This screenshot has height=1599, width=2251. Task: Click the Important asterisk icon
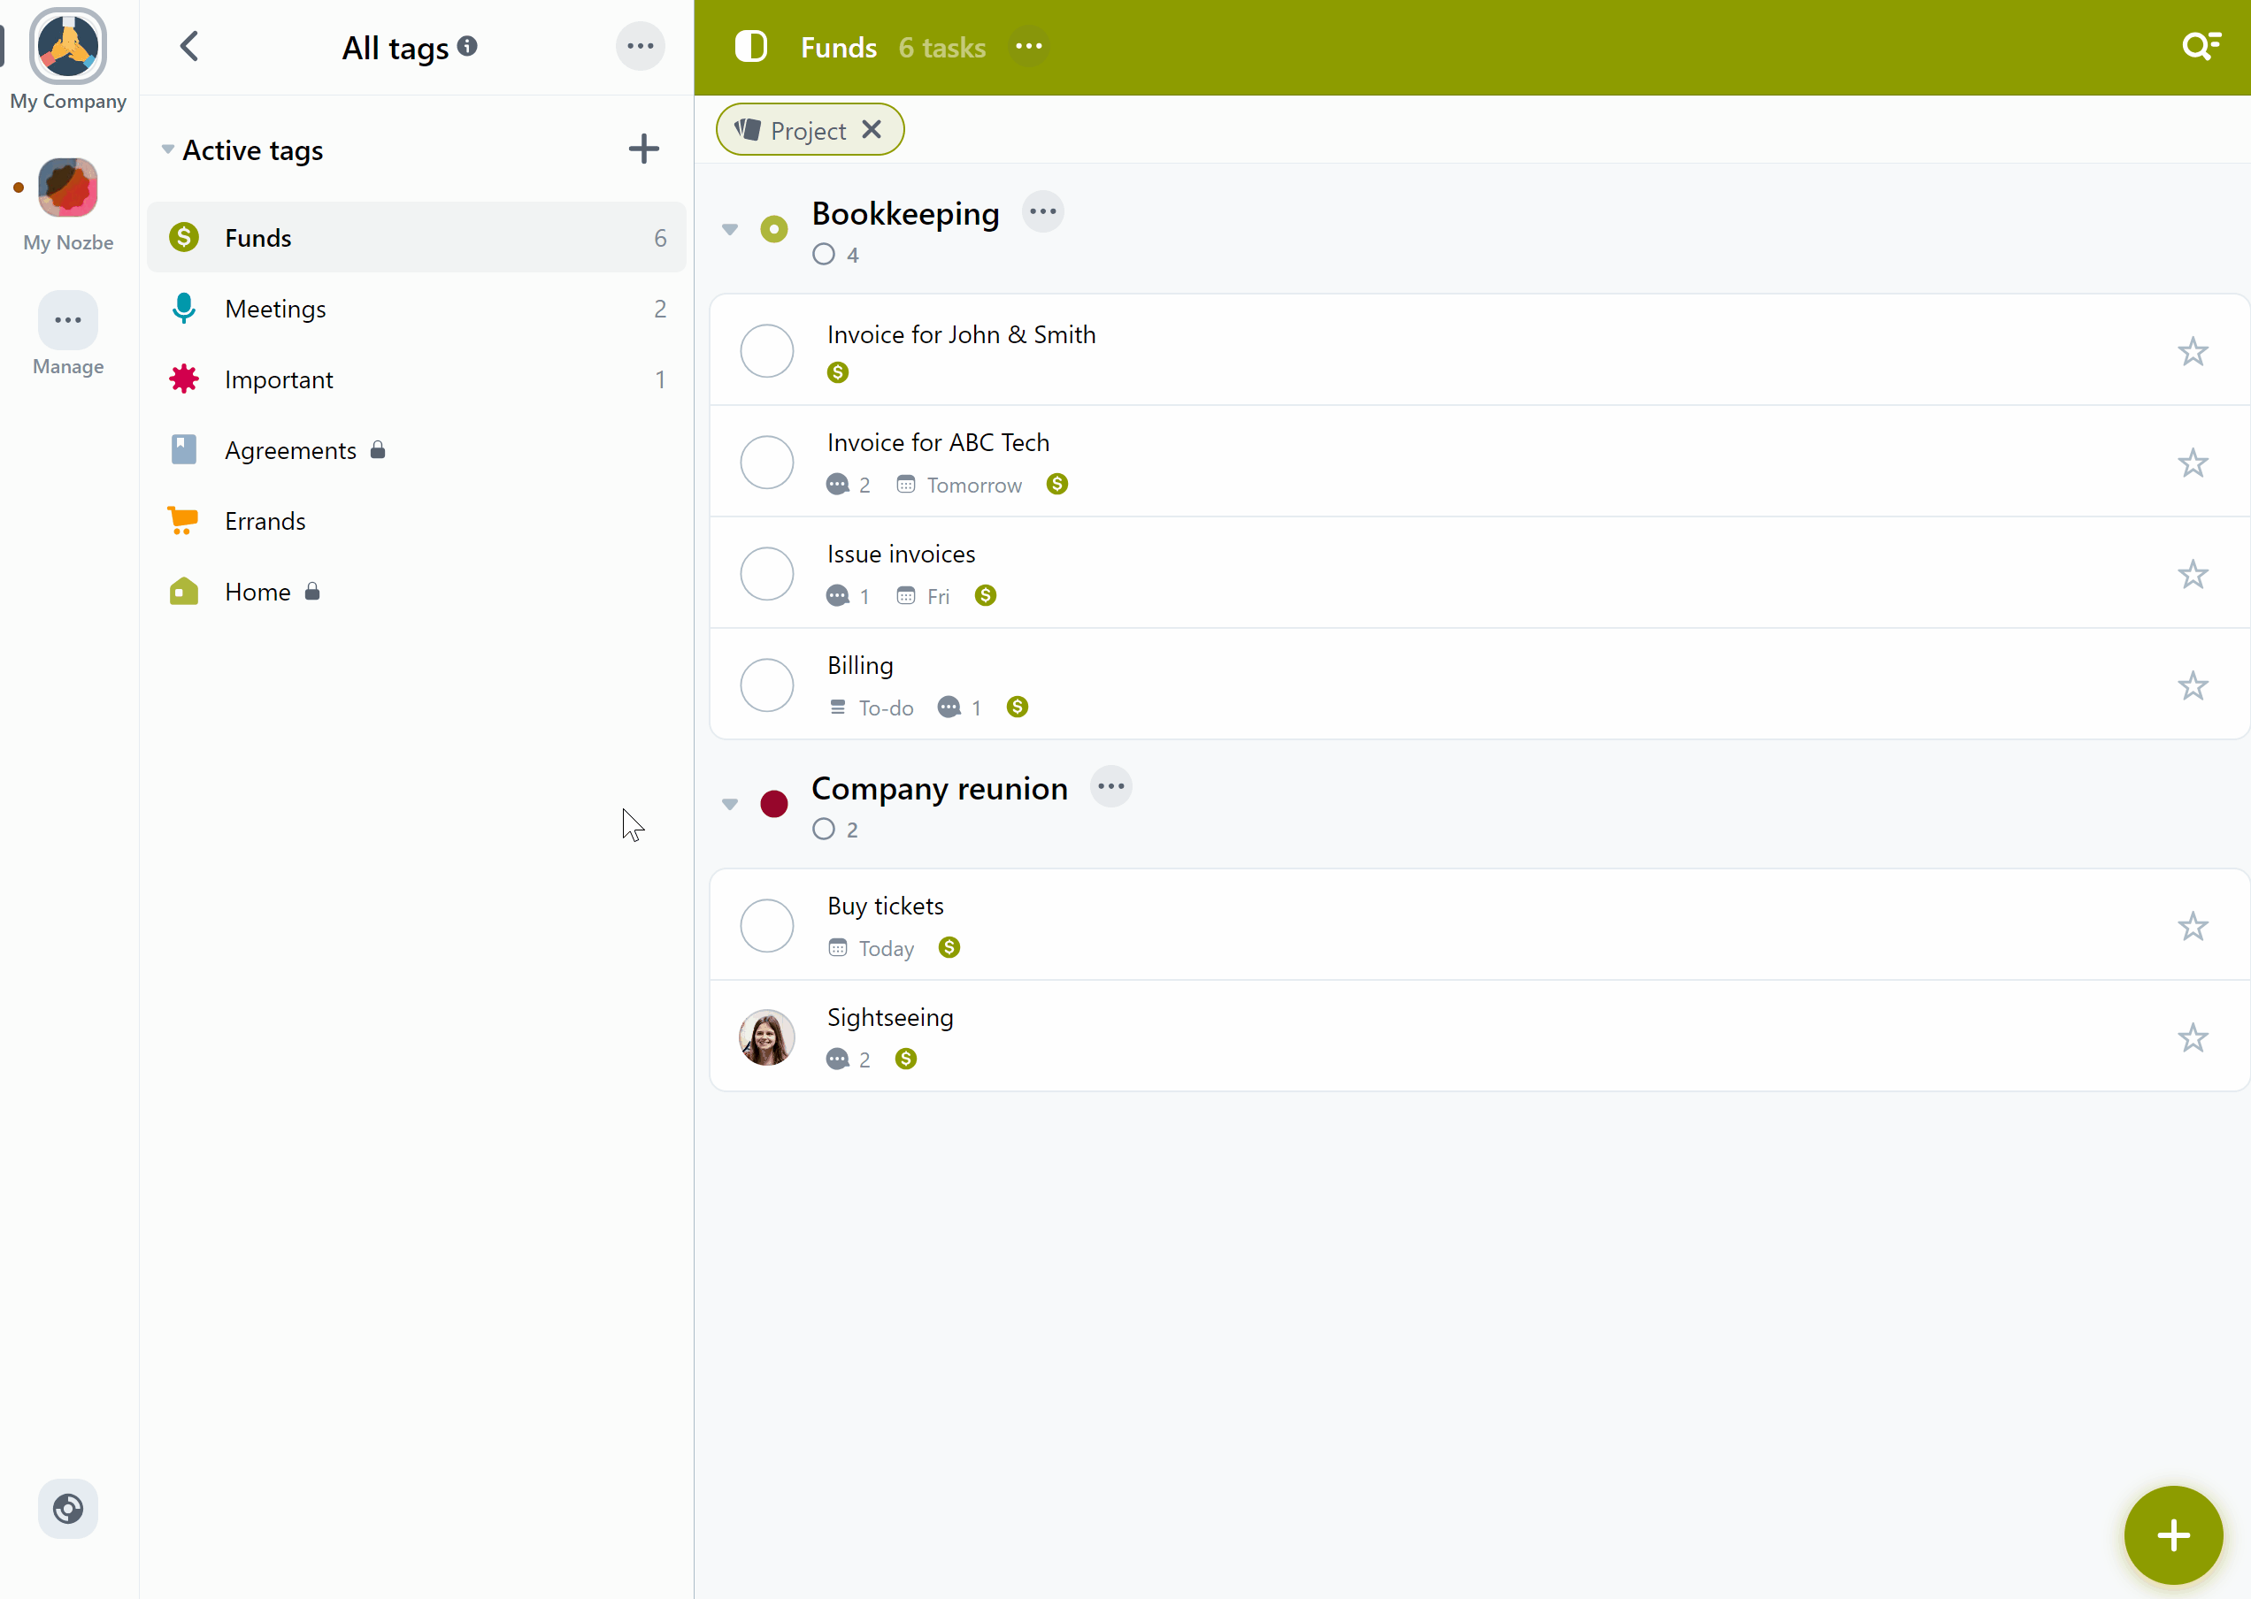click(183, 378)
